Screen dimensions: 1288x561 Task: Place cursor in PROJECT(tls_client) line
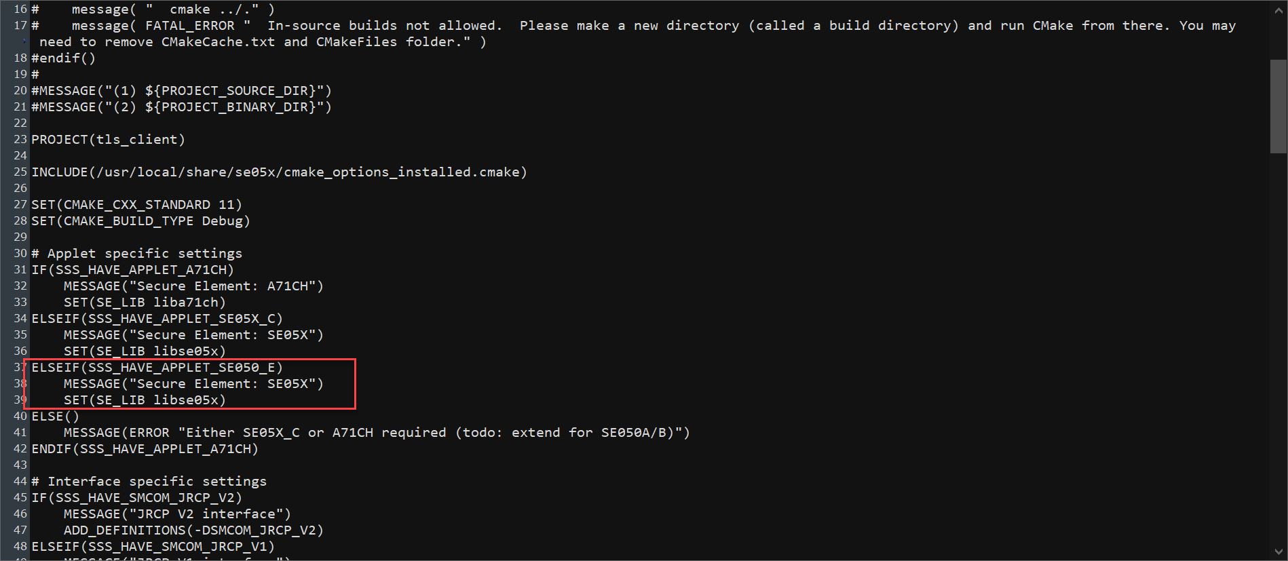click(x=108, y=140)
